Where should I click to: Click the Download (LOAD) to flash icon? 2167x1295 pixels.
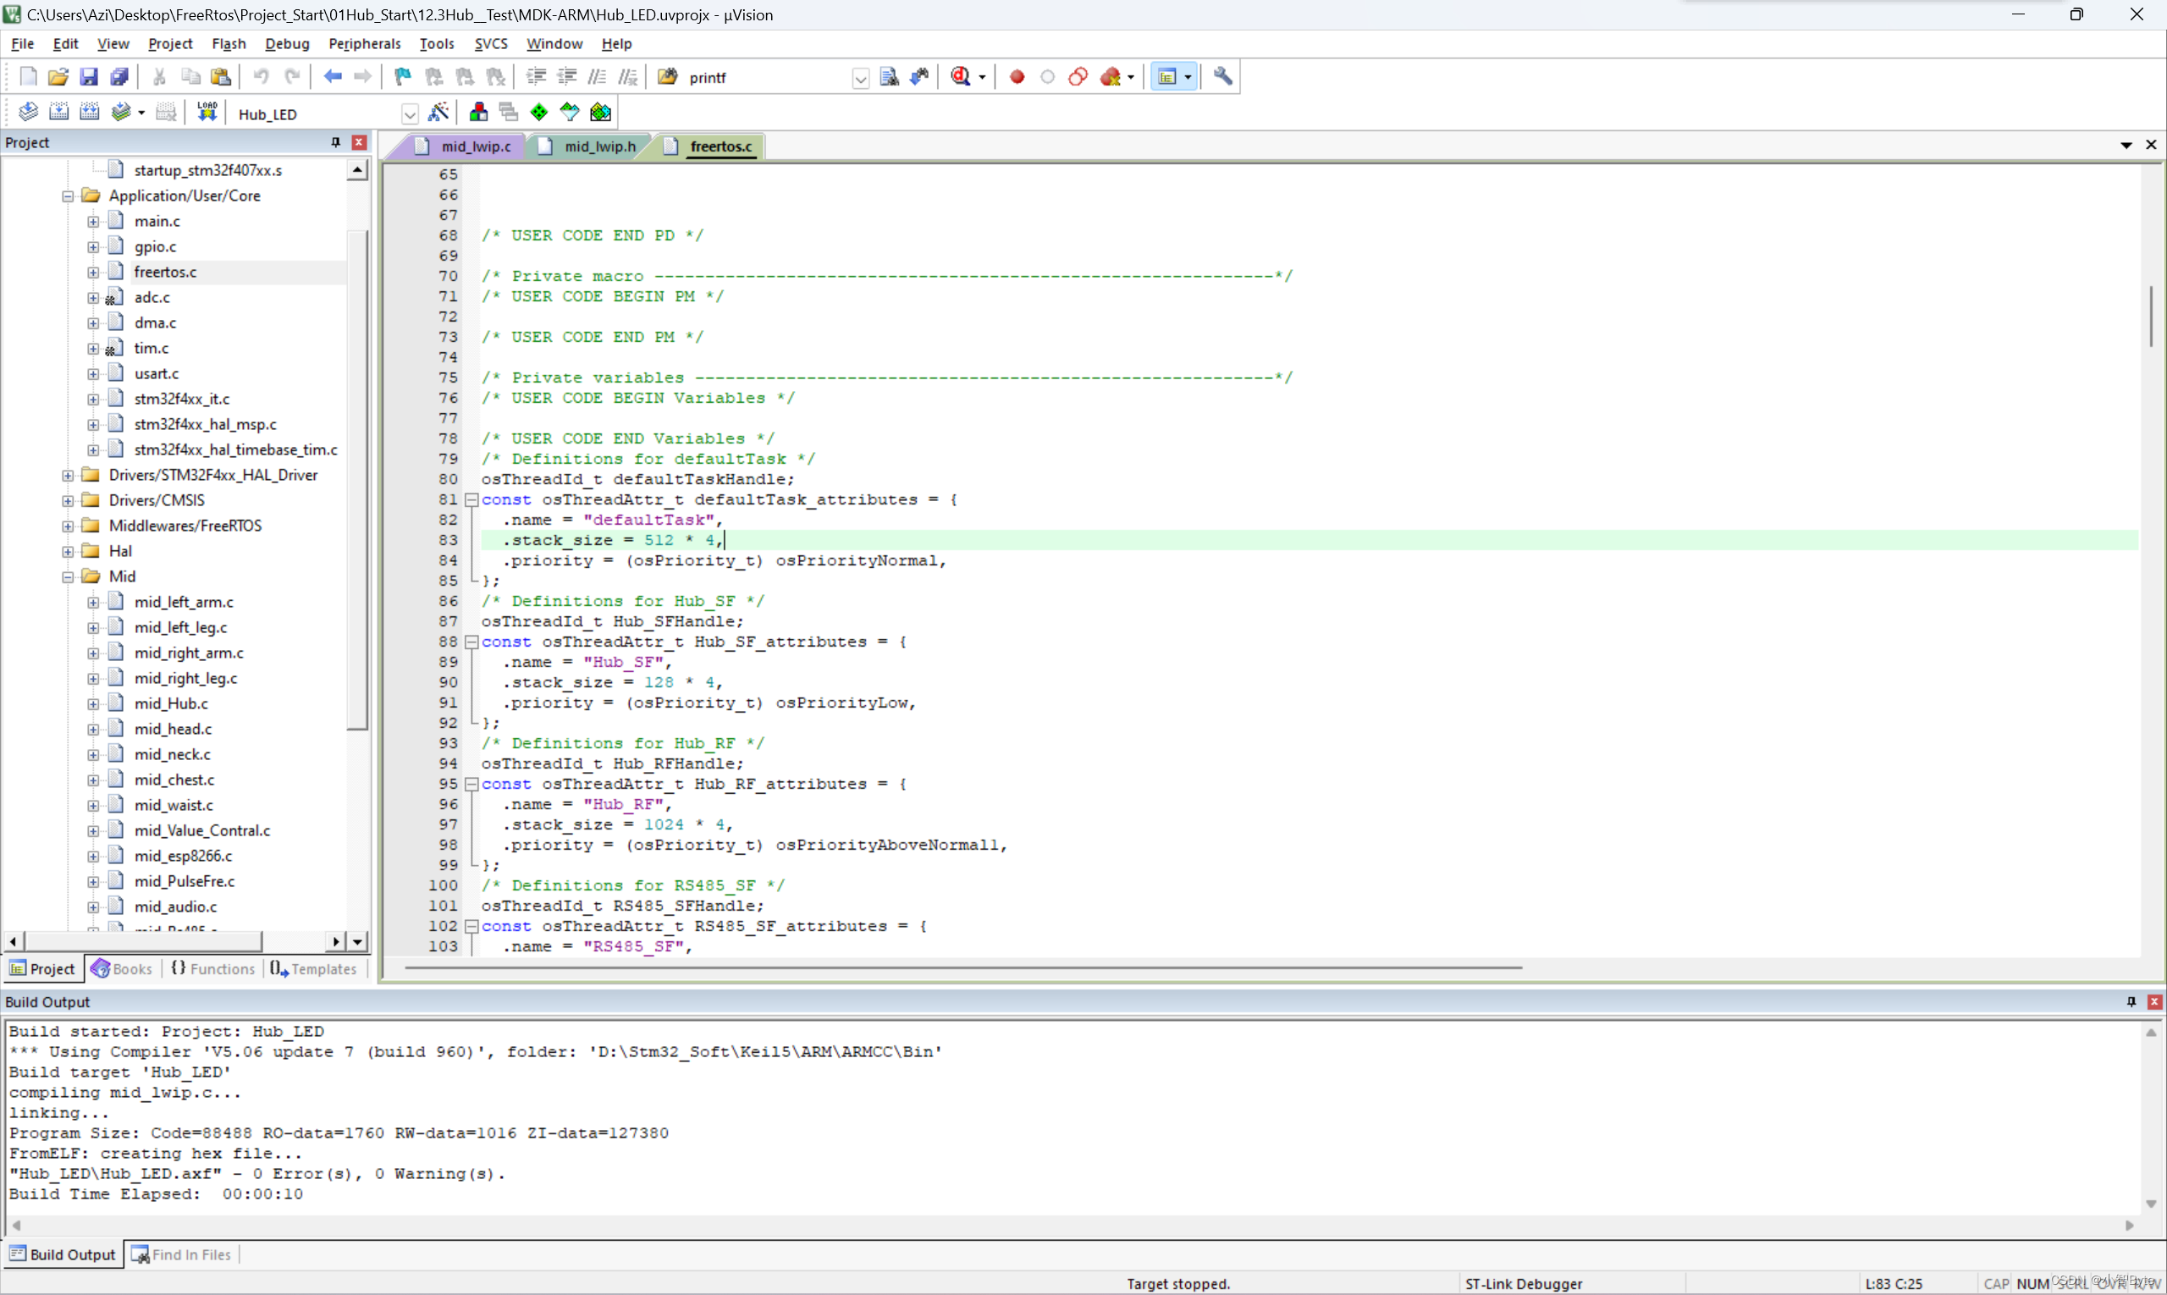tap(207, 113)
